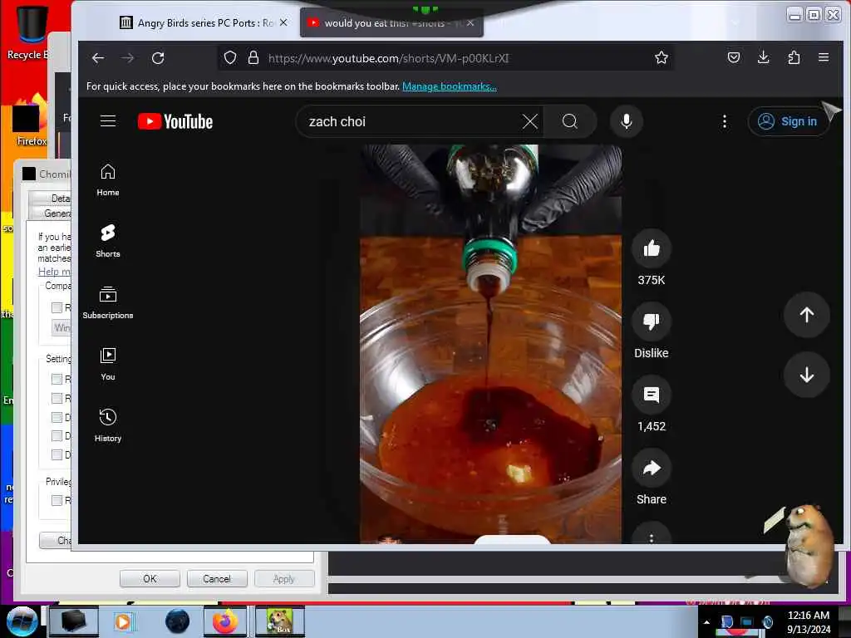The width and height of the screenshot is (851, 638).
Task: Go to YouTube logo homepage
Action: [x=175, y=121]
